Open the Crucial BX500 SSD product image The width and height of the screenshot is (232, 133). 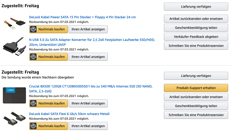[x=14, y=95]
